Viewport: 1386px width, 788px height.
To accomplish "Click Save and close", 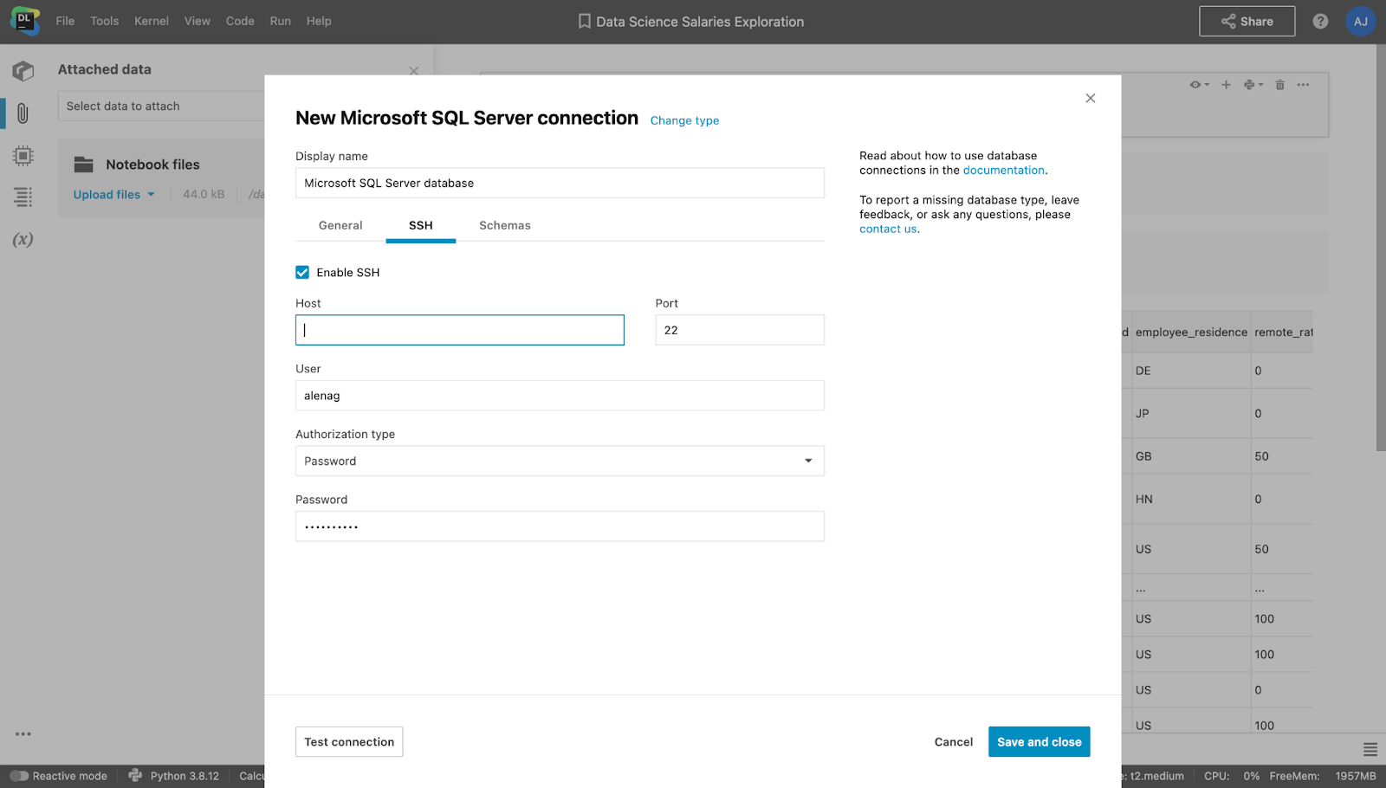I will (x=1039, y=742).
